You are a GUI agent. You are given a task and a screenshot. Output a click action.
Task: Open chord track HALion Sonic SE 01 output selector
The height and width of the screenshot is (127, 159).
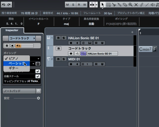tap(102, 54)
